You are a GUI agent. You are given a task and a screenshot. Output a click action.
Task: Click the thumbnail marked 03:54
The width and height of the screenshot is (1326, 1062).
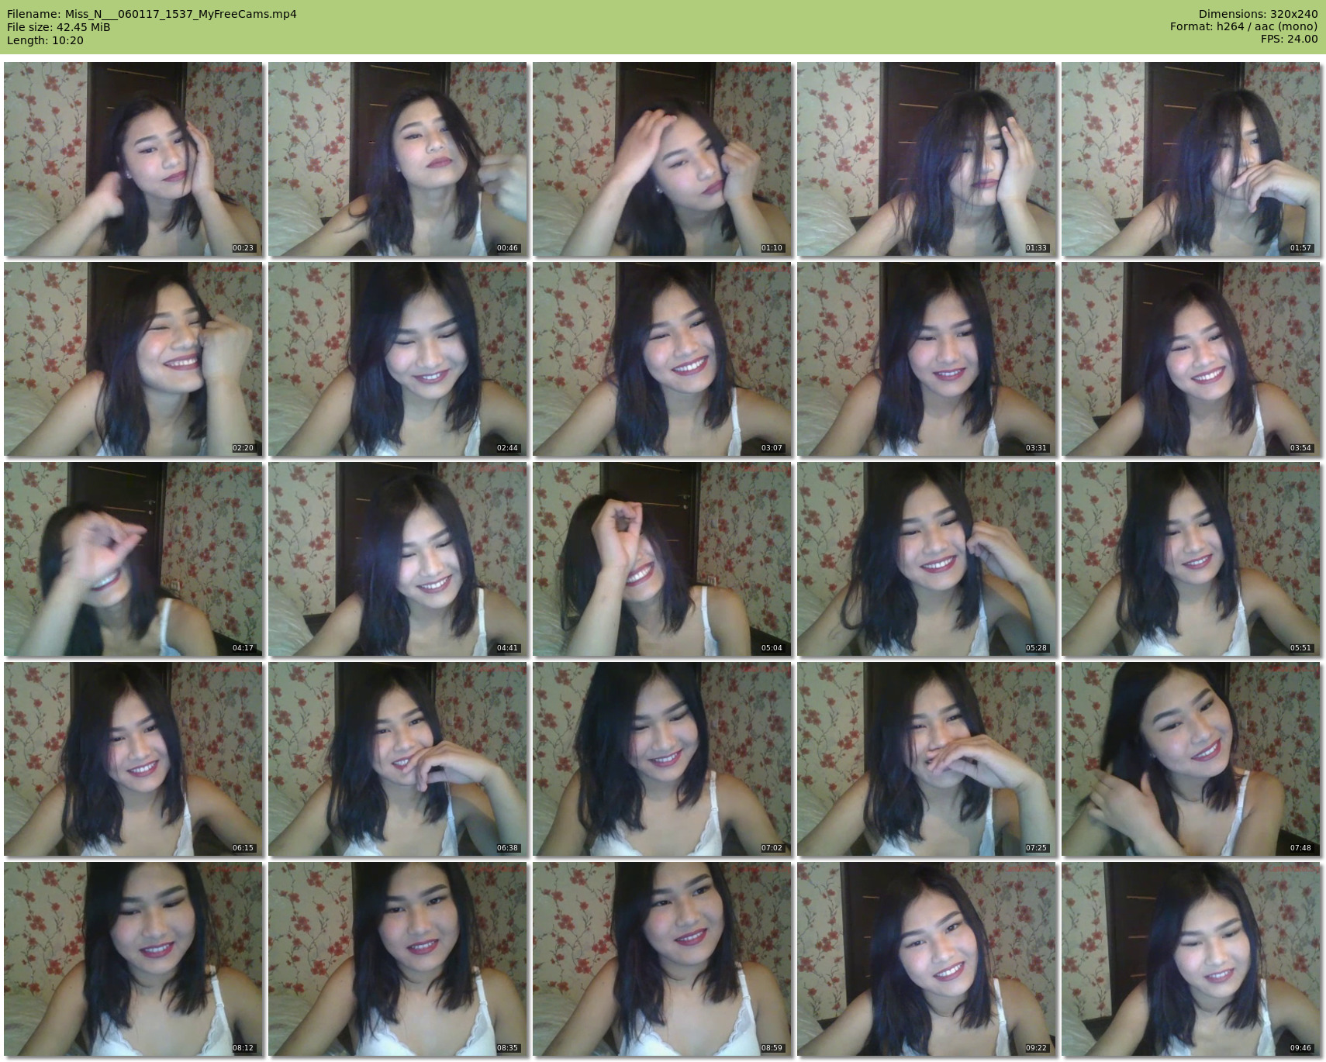1191,359
